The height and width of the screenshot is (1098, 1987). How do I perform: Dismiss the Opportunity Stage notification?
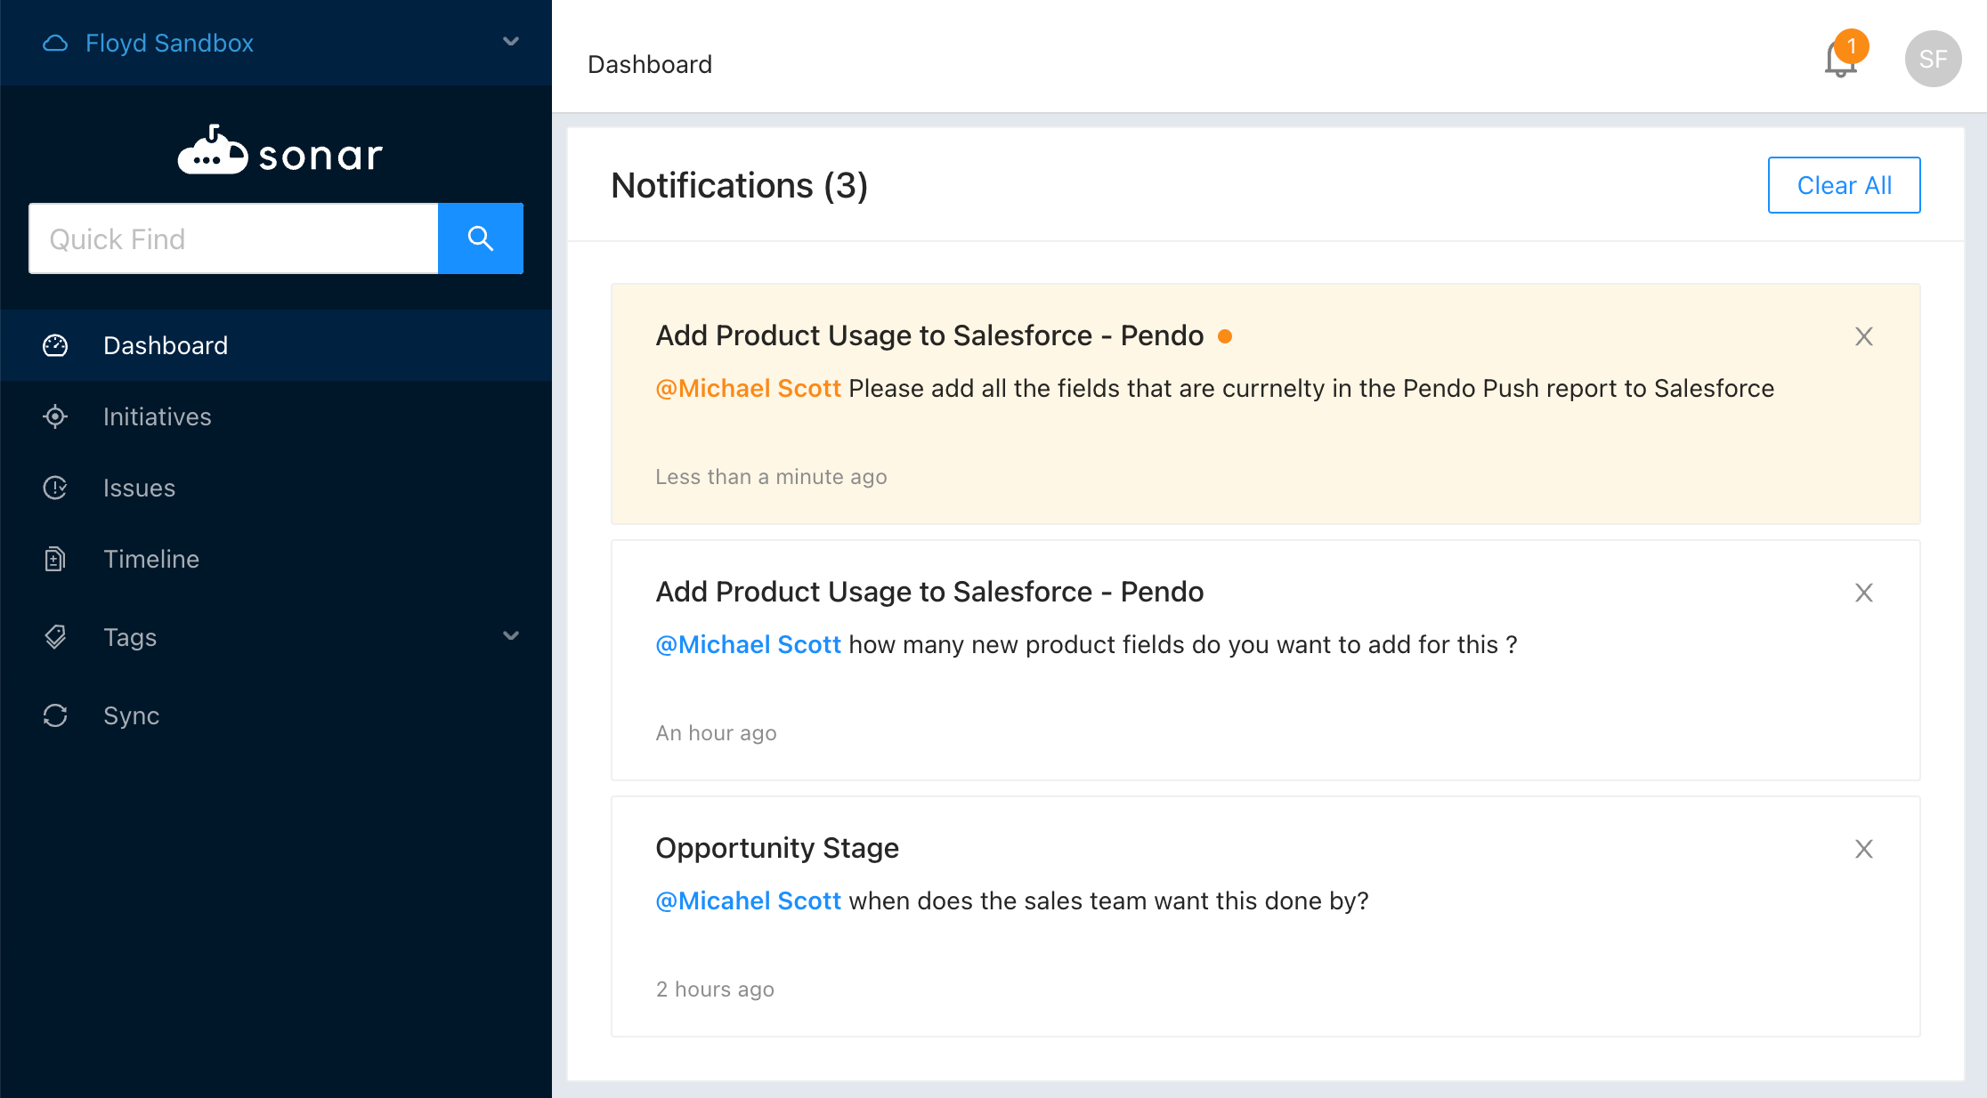[1863, 849]
